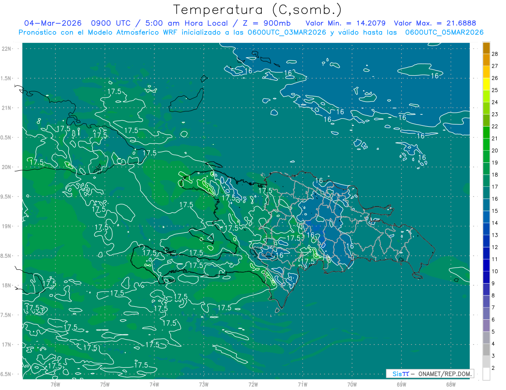The image size is (506, 390).
Task: Click the 22N latitude axis label
Action: click(x=6, y=49)
